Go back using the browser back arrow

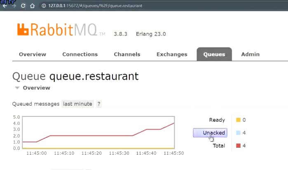pos(5,6)
